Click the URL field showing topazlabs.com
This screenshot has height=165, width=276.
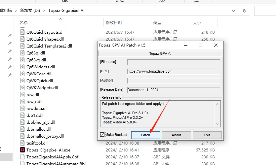click(x=173, y=71)
